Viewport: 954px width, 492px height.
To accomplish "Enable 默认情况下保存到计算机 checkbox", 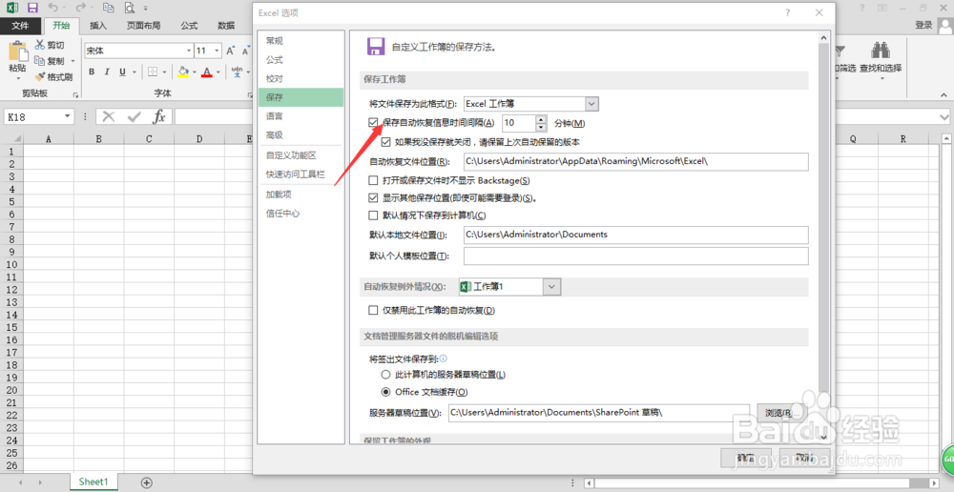I will coord(374,215).
